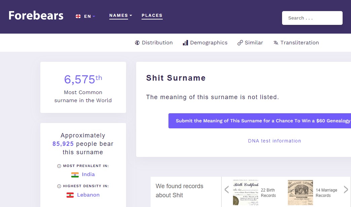Open the Places menu item
Image resolution: width=351 pixels, height=207 pixels.
pyautogui.click(x=152, y=16)
